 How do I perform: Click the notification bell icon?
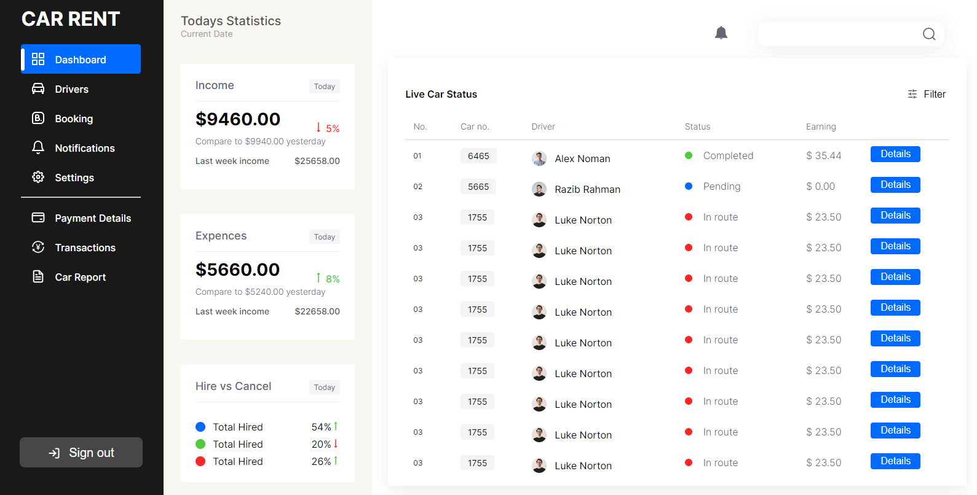[x=721, y=33]
